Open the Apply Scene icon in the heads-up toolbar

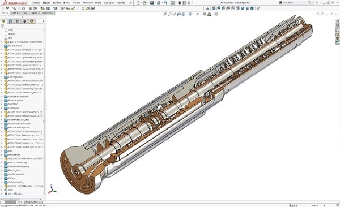210,14
